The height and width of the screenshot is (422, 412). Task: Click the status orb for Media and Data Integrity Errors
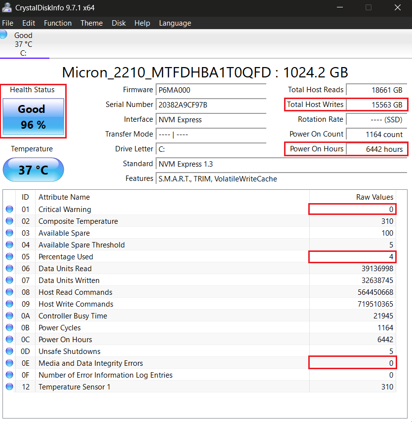(x=9, y=363)
